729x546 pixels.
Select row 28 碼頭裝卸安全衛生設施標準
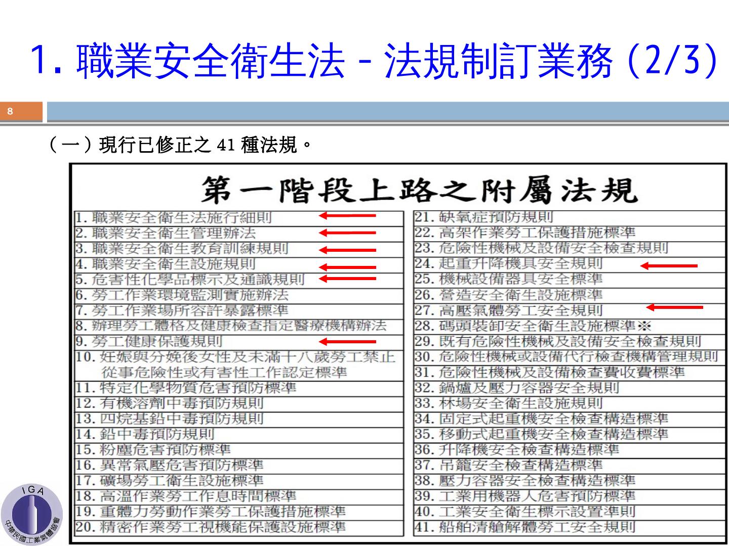click(x=533, y=326)
